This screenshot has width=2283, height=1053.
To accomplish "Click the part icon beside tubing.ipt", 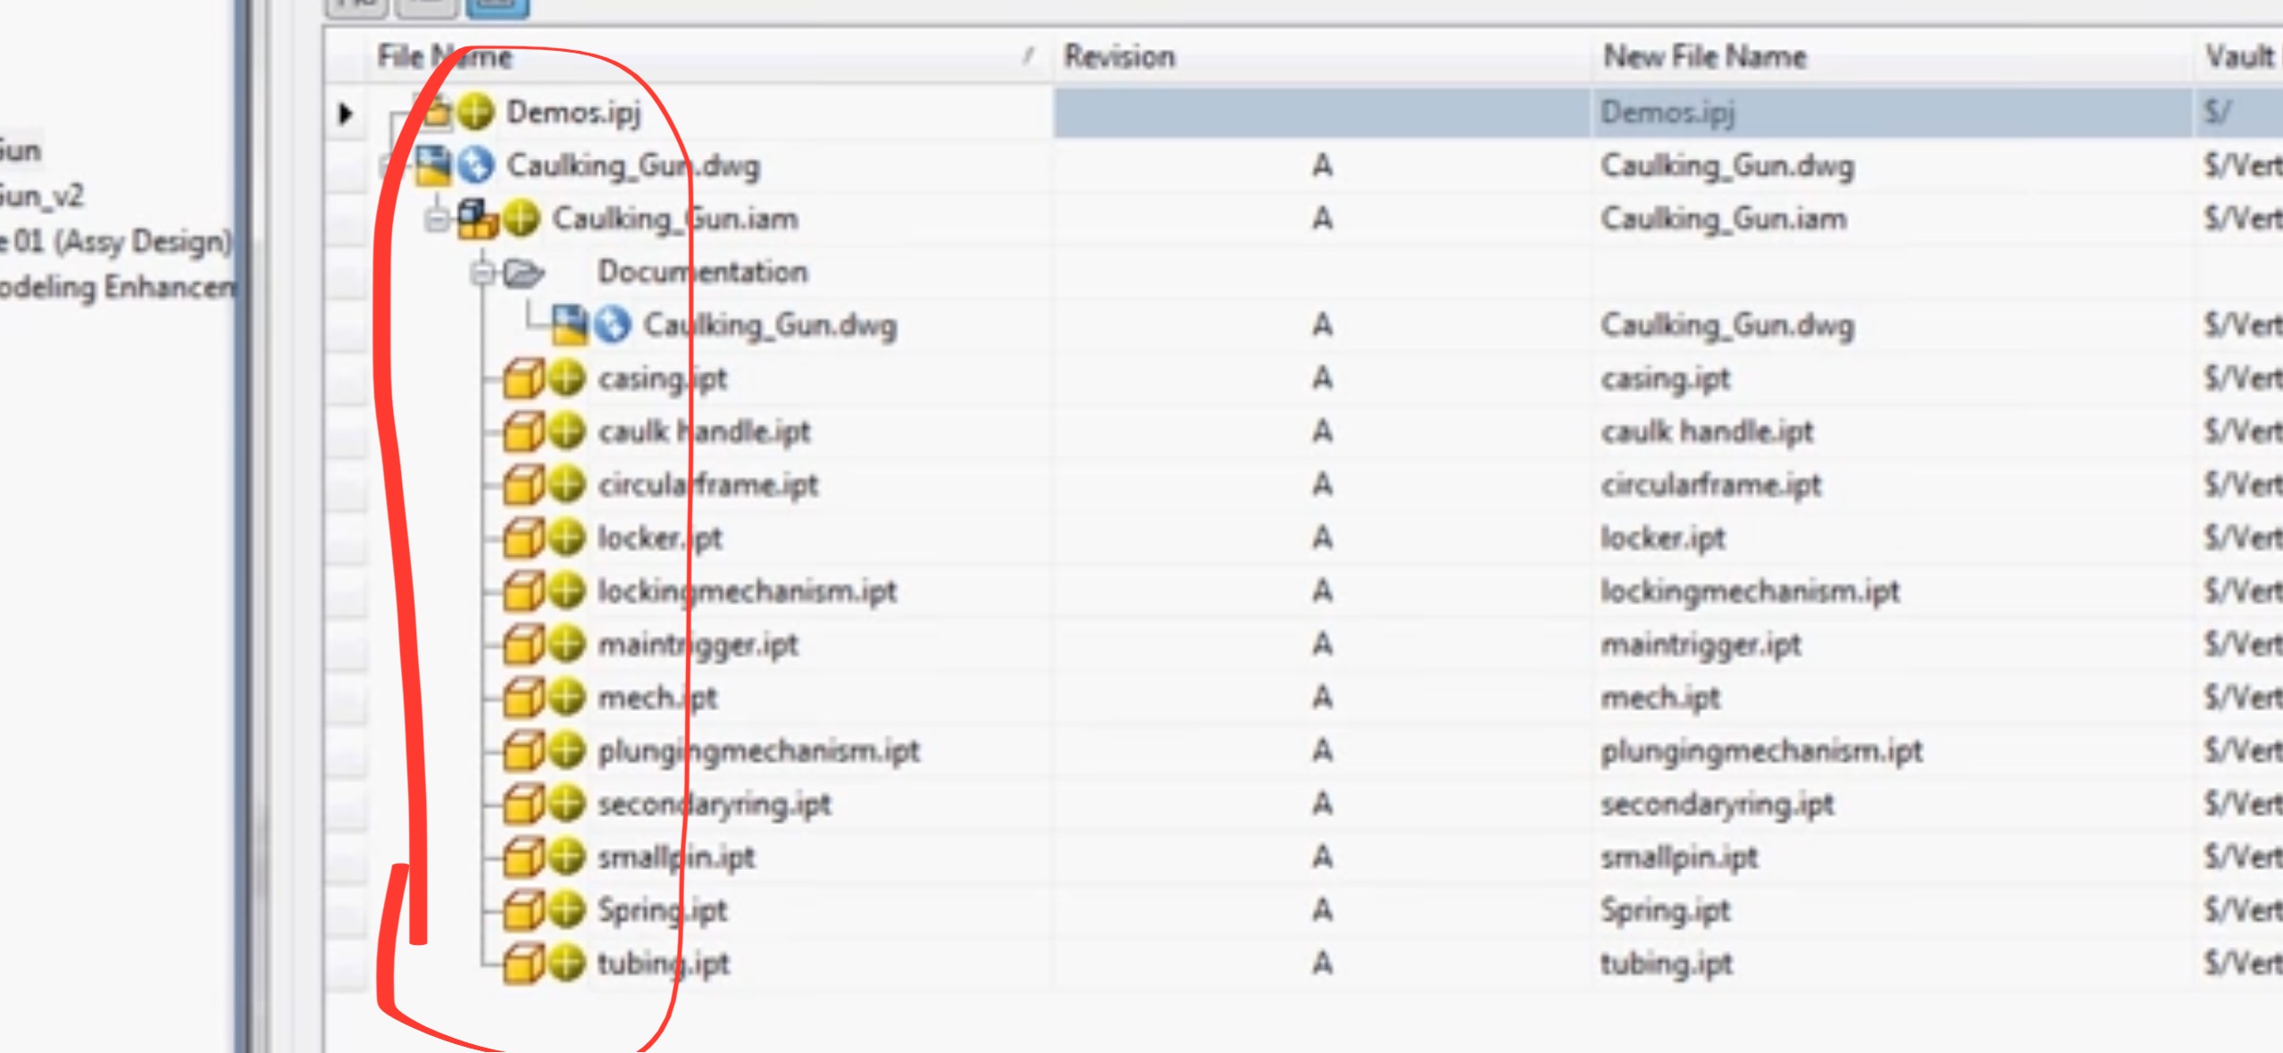I will (x=527, y=963).
